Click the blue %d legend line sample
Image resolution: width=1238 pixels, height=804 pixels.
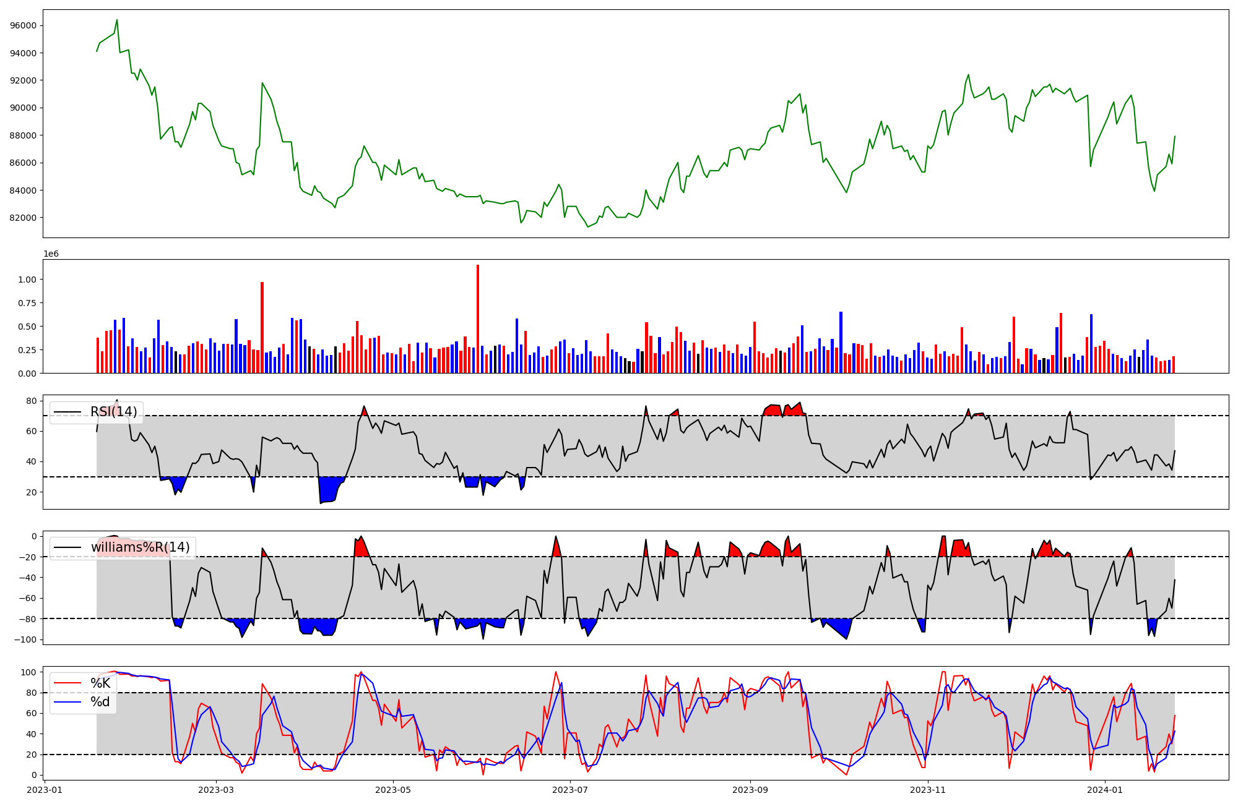point(67,702)
